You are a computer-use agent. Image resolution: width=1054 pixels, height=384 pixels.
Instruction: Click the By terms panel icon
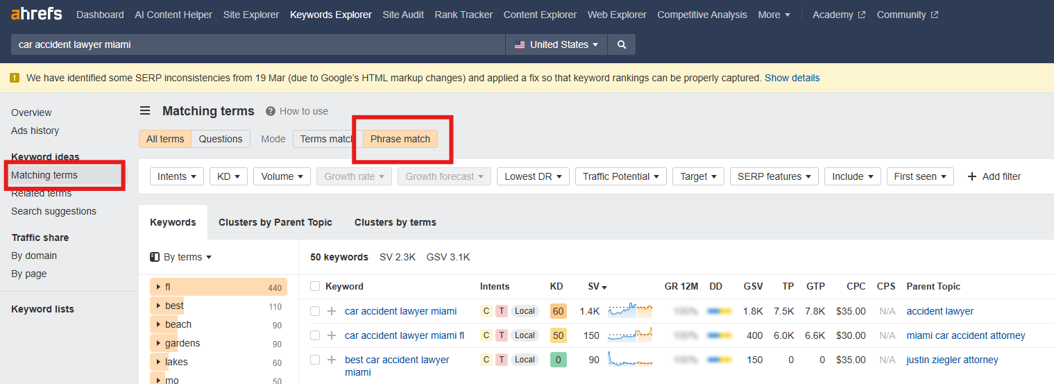[155, 257]
